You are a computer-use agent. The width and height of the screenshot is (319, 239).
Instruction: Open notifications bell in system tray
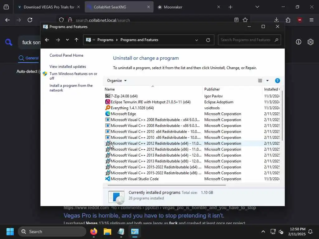(311, 232)
